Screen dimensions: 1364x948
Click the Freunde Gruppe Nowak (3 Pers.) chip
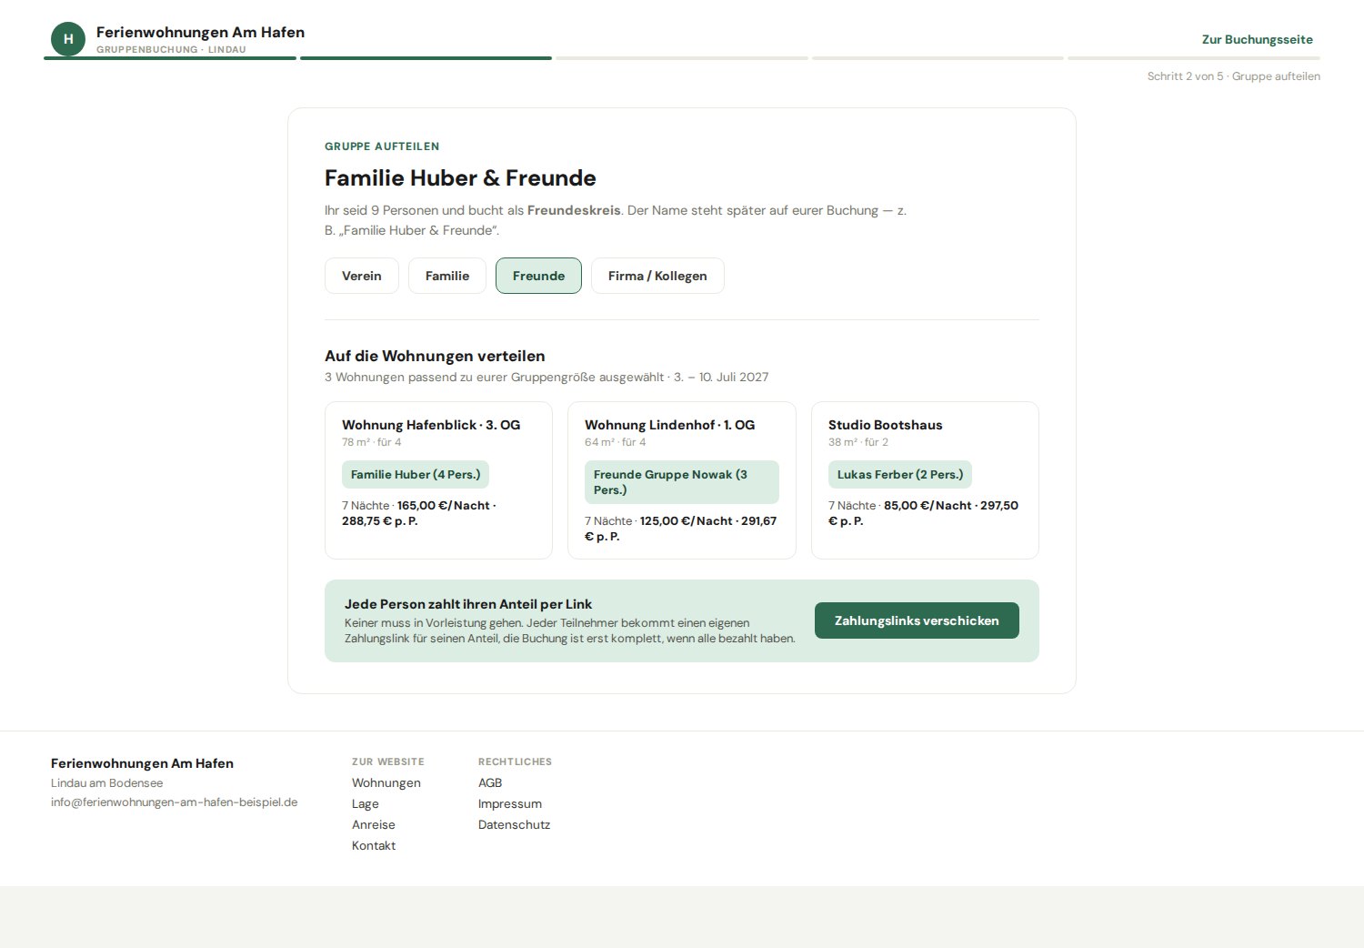(682, 482)
